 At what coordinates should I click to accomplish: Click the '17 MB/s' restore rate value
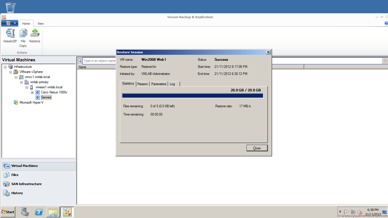[245, 106]
